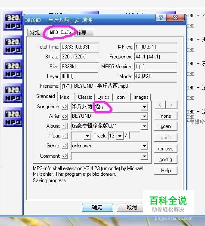The height and width of the screenshot is (226, 205).
Task: Expand the Album dropdown arrow
Action: coord(144,126)
